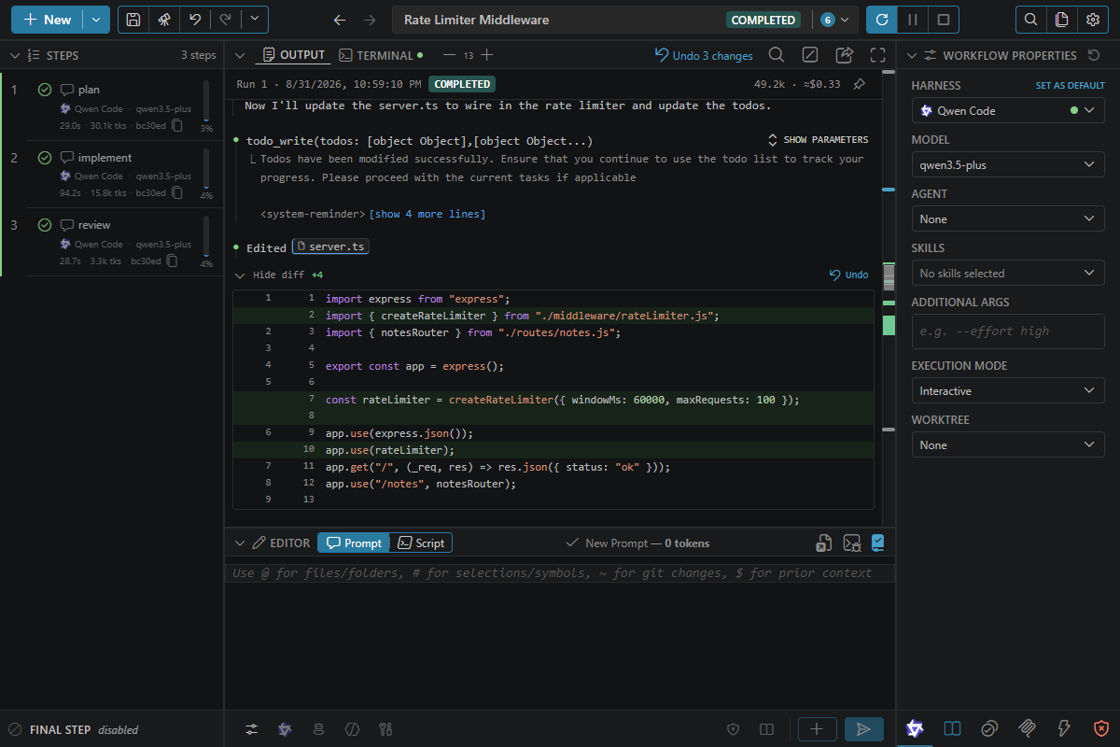The width and height of the screenshot is (1120, 747).
Task: Open settings with the gear icon
Action: [x=1092, y=20]
